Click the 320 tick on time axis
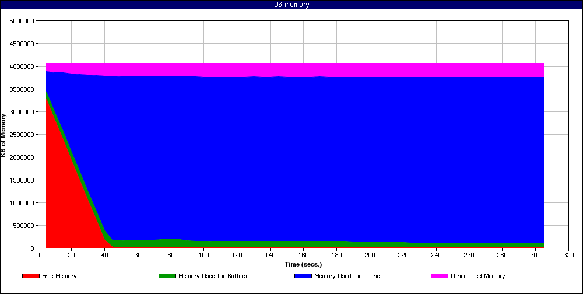Screen dimensions: 583x294 tap(568, 256)
